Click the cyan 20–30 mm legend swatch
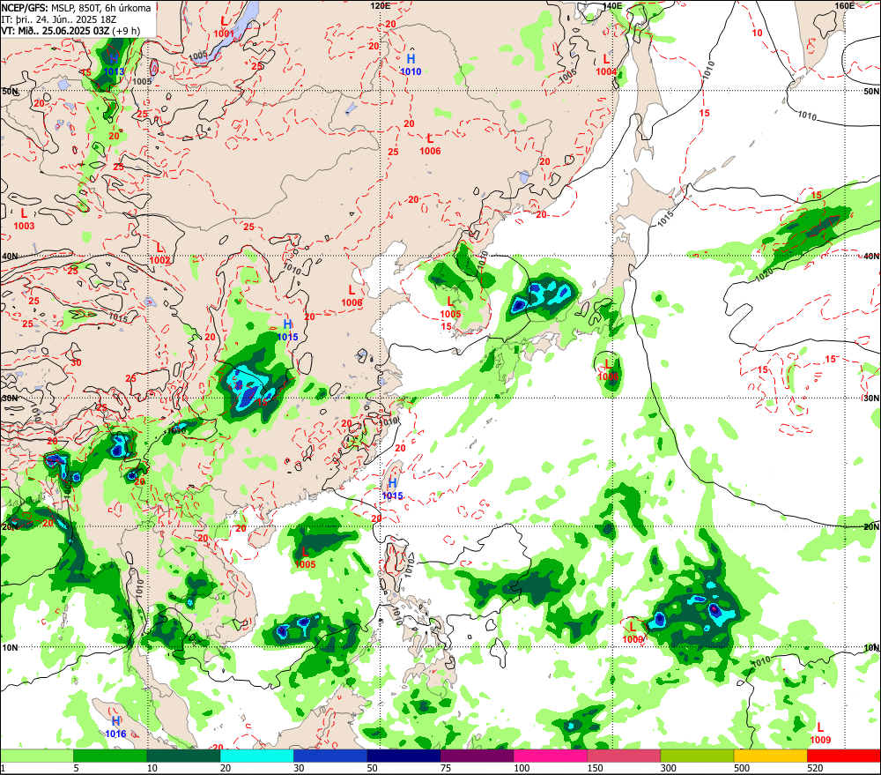 pos(256,756)
